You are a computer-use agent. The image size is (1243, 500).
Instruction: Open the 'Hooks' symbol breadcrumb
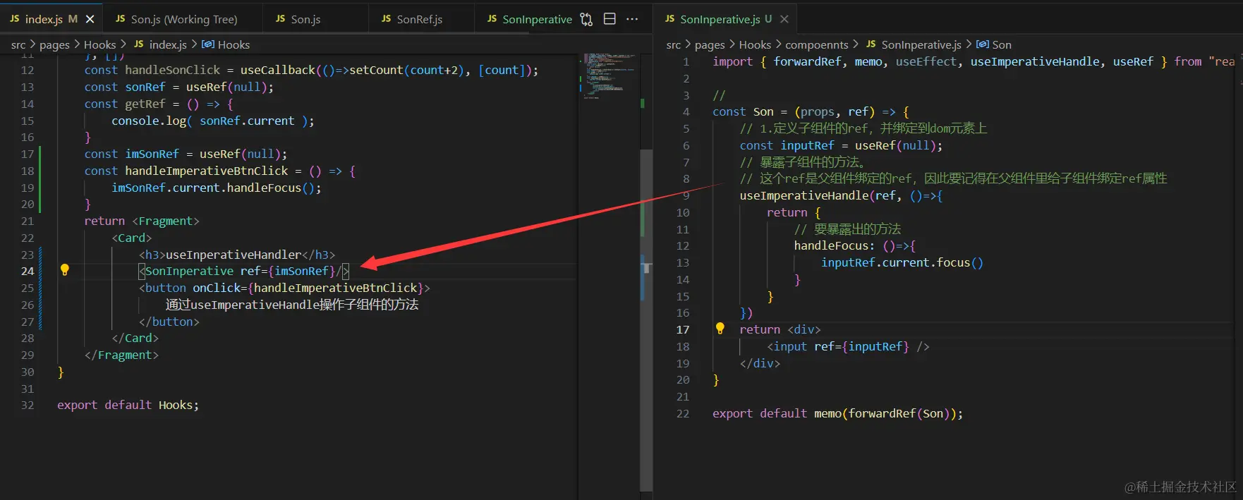click(x=234, y=44)
